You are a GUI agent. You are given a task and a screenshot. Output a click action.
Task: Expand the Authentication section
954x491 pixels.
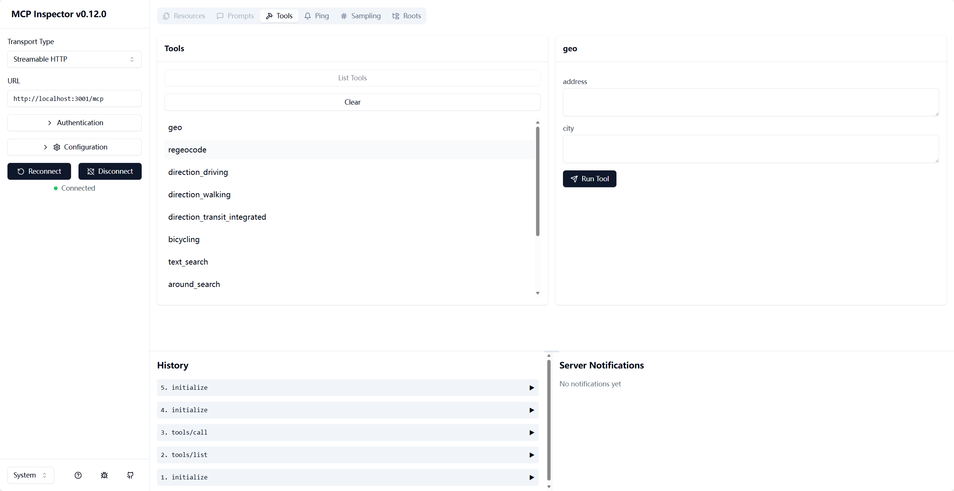74,123
